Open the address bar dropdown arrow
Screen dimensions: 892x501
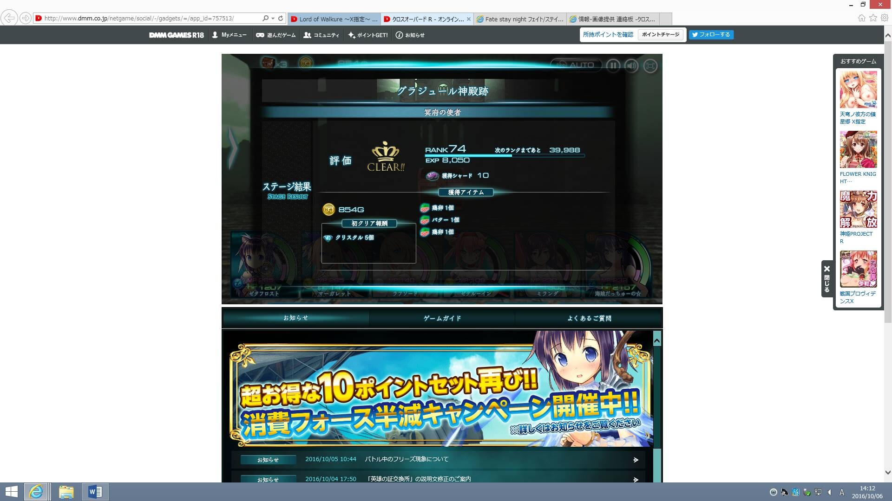coord(273,19)
